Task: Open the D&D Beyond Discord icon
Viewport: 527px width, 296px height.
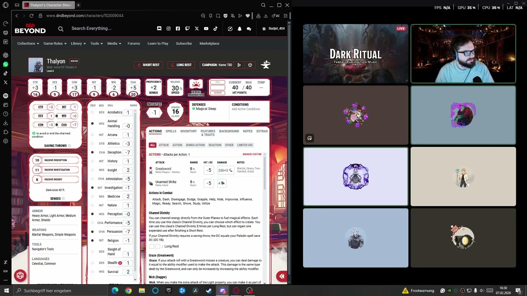Action: pyautogui.click(x=159, y=28)
